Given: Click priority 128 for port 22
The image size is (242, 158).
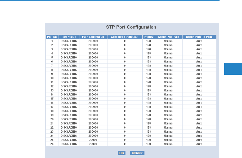Looking at the screenshot, I should pyautogui.click(x=148, y=127).
